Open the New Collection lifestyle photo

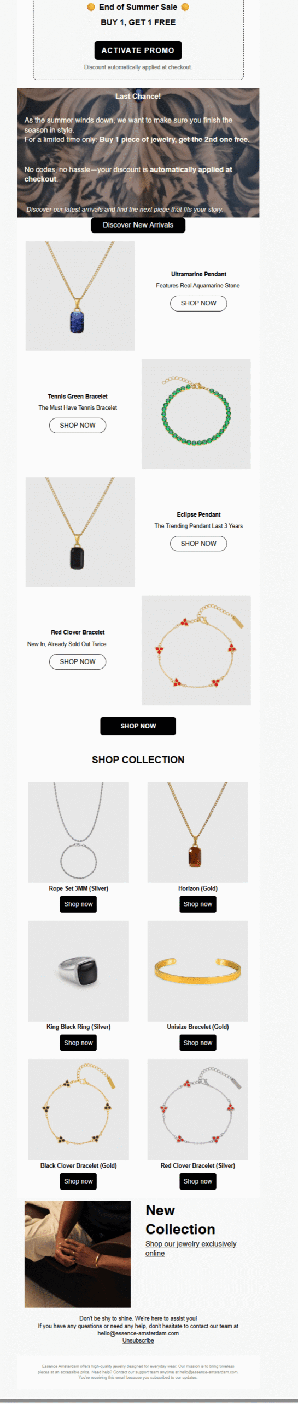(x=78, y=1254)
